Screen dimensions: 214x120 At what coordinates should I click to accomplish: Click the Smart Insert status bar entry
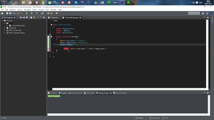(155, 118)
